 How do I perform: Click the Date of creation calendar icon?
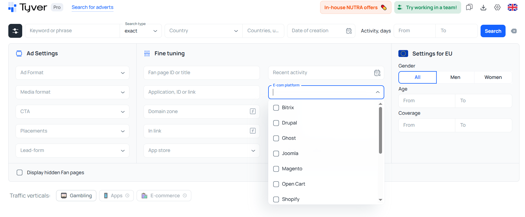[349, 31]
